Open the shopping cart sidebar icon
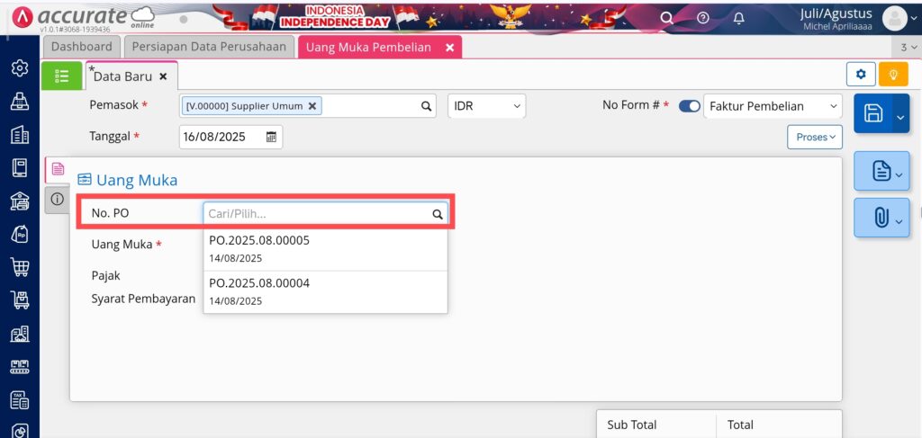The image size is (922, 438). click(x=20, y=267)
